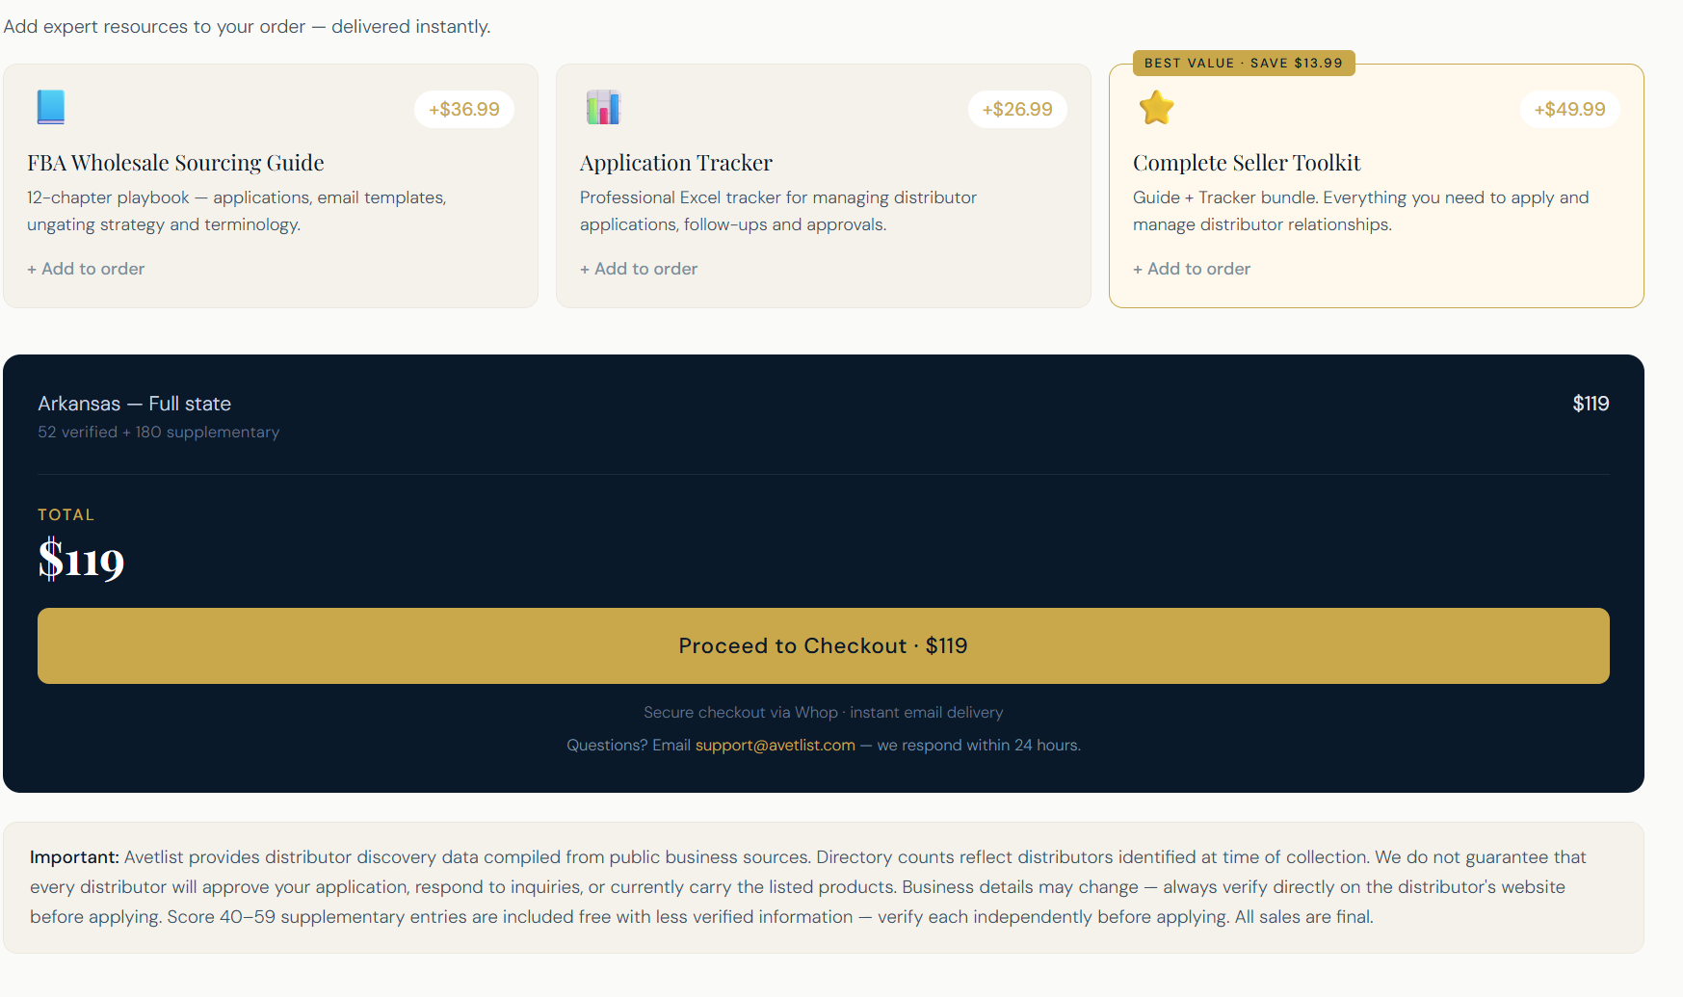Screen dimensions: 1683x997
Task: Add Complete Seller Toolkit to order
Action: [x=1192, y=269]
